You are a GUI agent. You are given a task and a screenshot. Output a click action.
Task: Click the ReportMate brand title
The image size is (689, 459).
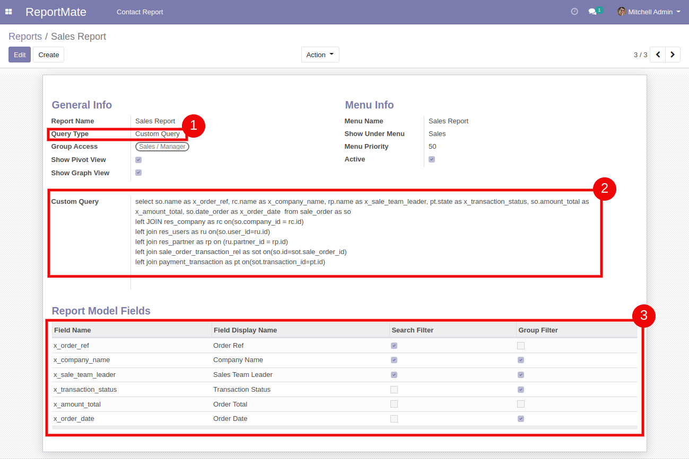pos(56,12)
